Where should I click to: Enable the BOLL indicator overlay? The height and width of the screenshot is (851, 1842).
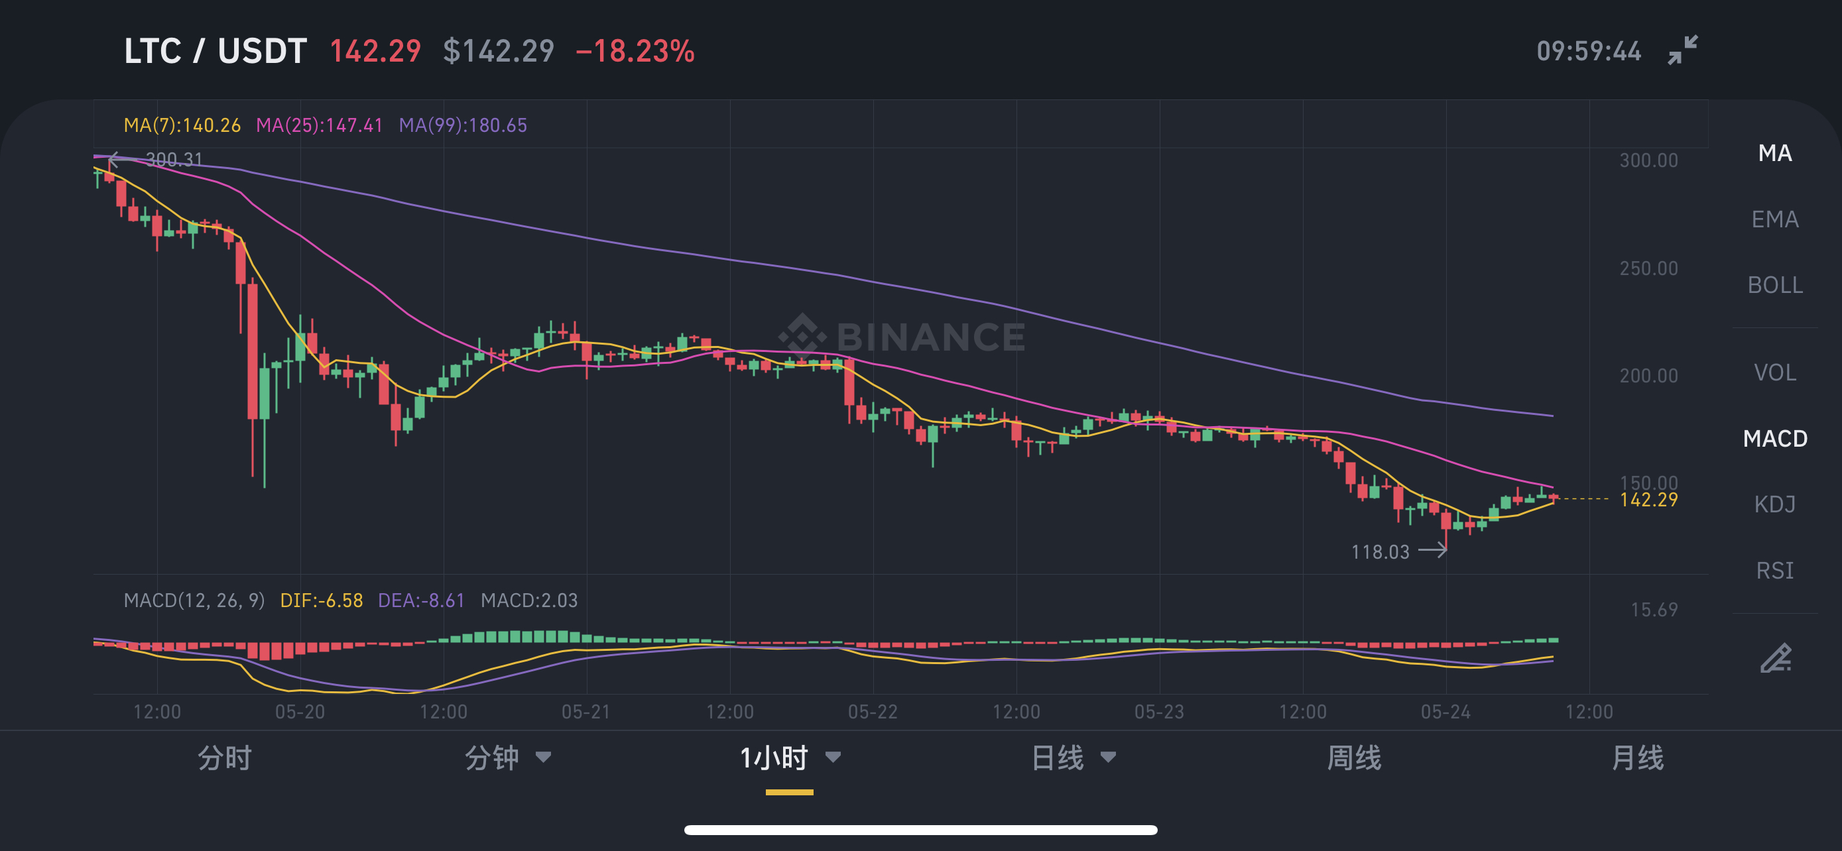(x=1775, y=284)
